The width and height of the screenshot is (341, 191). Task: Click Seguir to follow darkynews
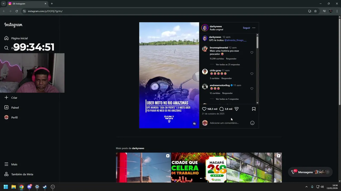pyautogui.click(x=246, y=28)
